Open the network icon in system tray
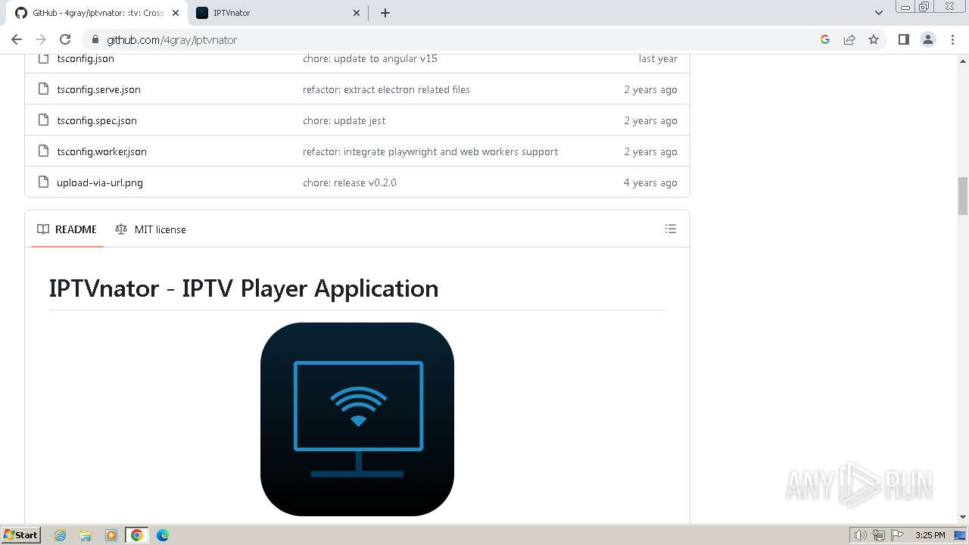969x545 pixels. 879,535
